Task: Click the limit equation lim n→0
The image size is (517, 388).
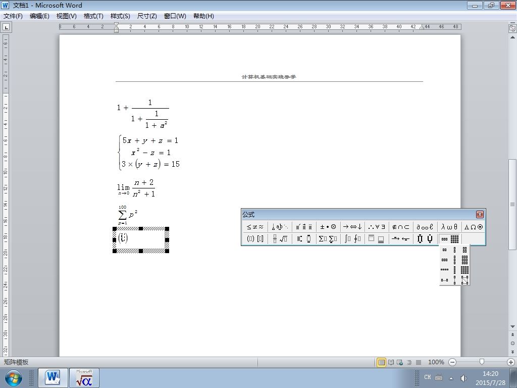Action: (136, 188)
